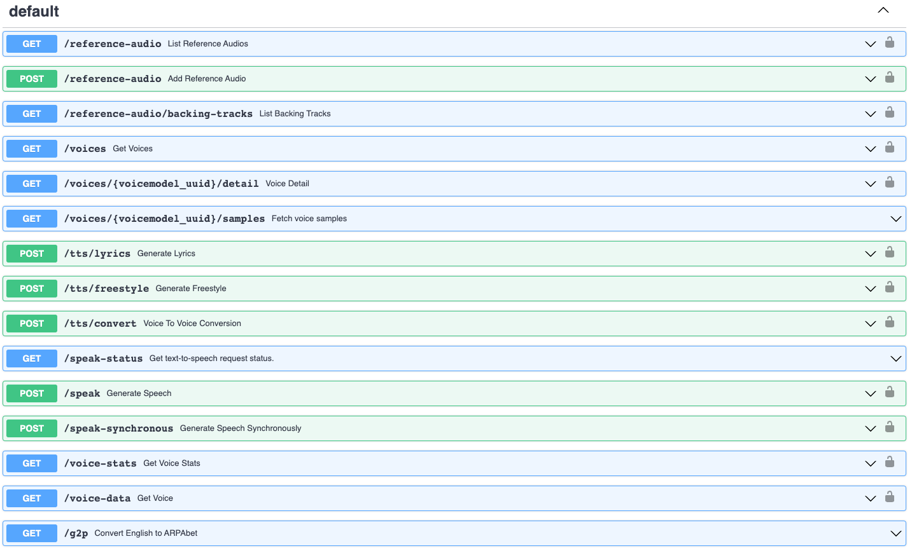Expand the POST /tts/freestyle operation

pyautogui.click(x=871, y=289)
